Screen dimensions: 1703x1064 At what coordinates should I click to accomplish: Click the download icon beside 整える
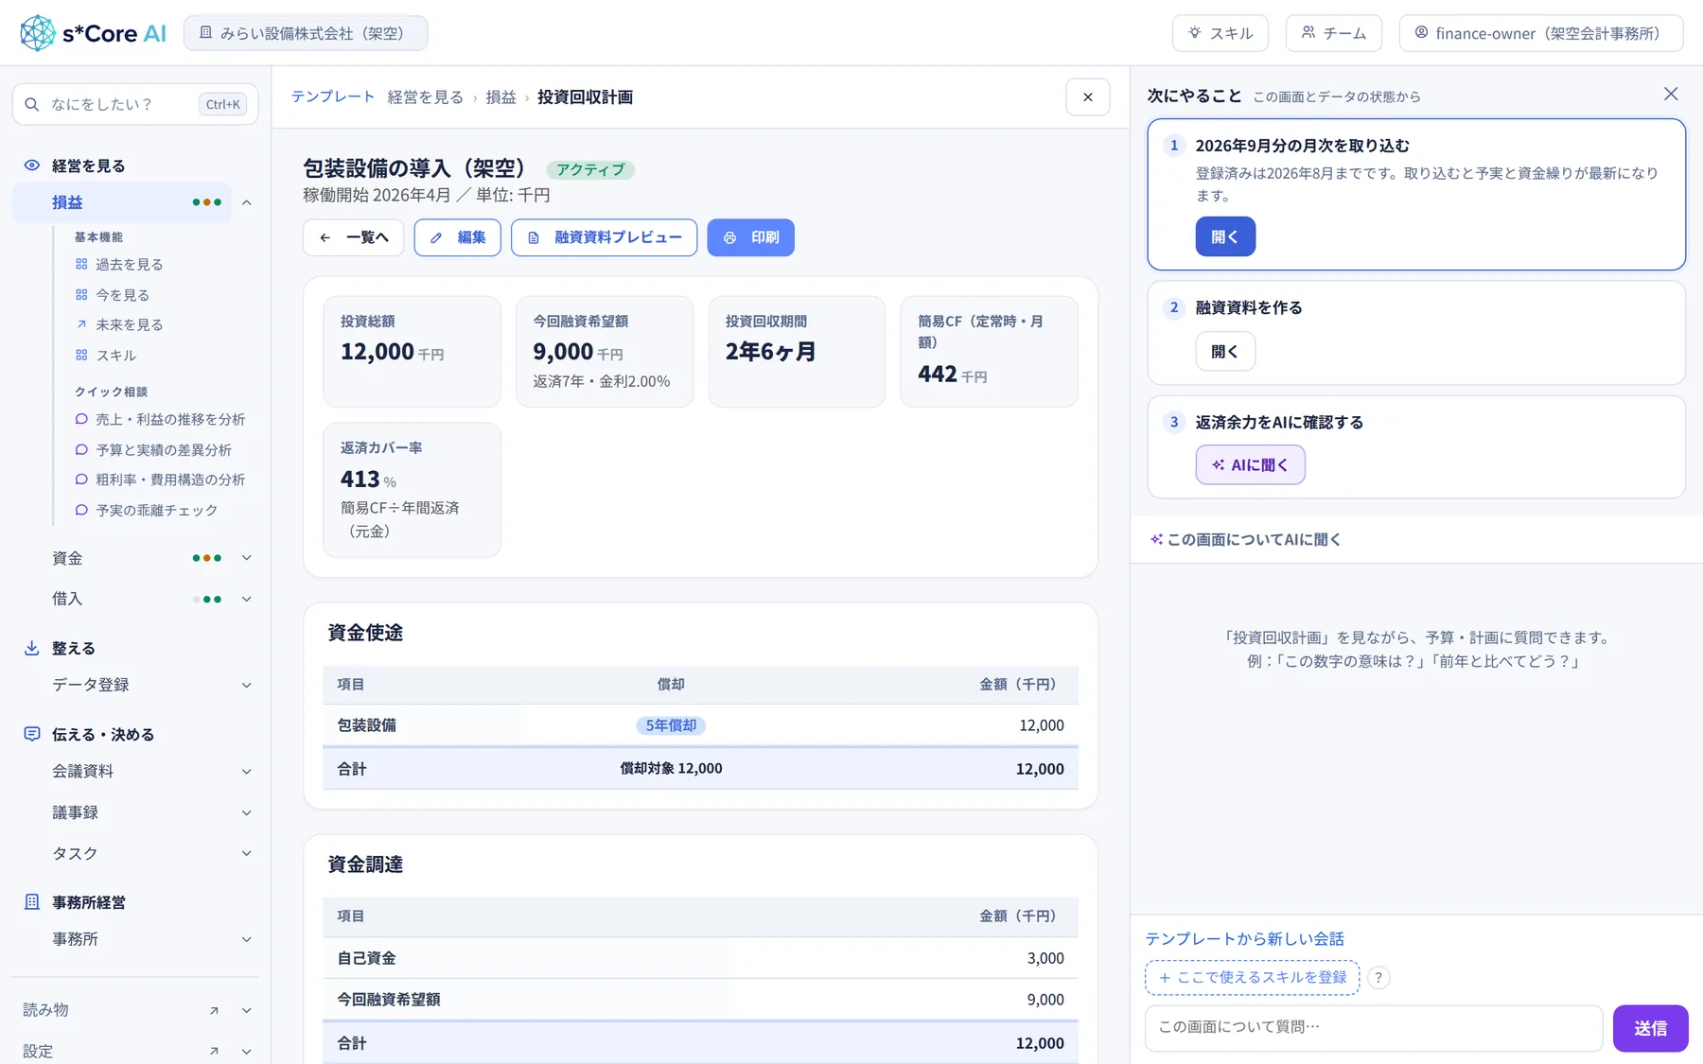pos(32,648)
